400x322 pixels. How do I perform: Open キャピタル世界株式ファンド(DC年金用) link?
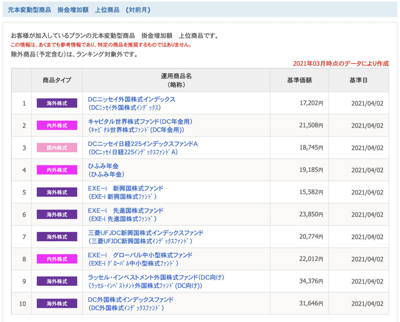140,121
